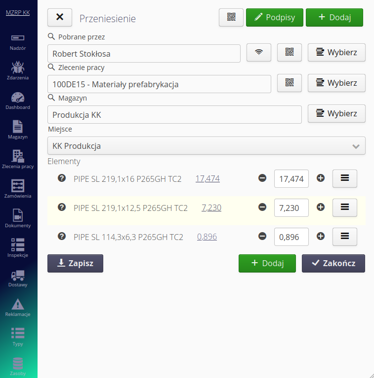Go to Dostawy truck icon in the sidebar
Screen dimensions: 374x378
click(18, 277)
